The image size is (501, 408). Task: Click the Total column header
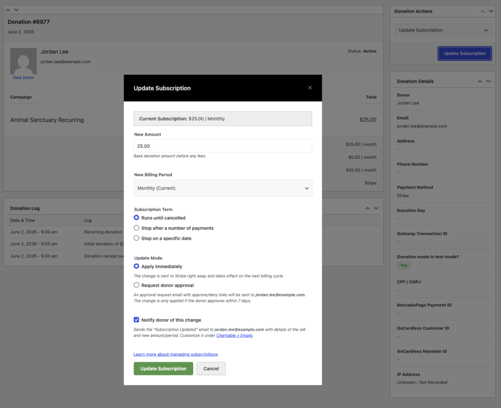(x=371, y=97)
